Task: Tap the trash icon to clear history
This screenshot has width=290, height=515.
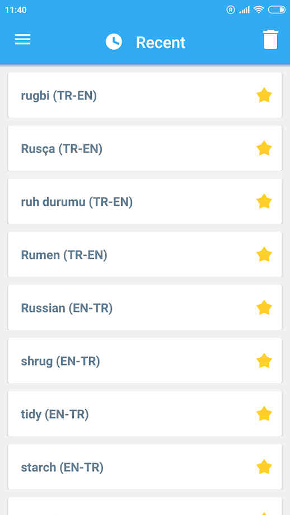Action: click(x=270, y=39)
